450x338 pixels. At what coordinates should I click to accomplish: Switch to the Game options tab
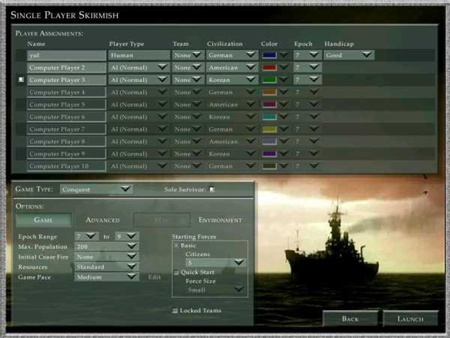coord(44,220)
